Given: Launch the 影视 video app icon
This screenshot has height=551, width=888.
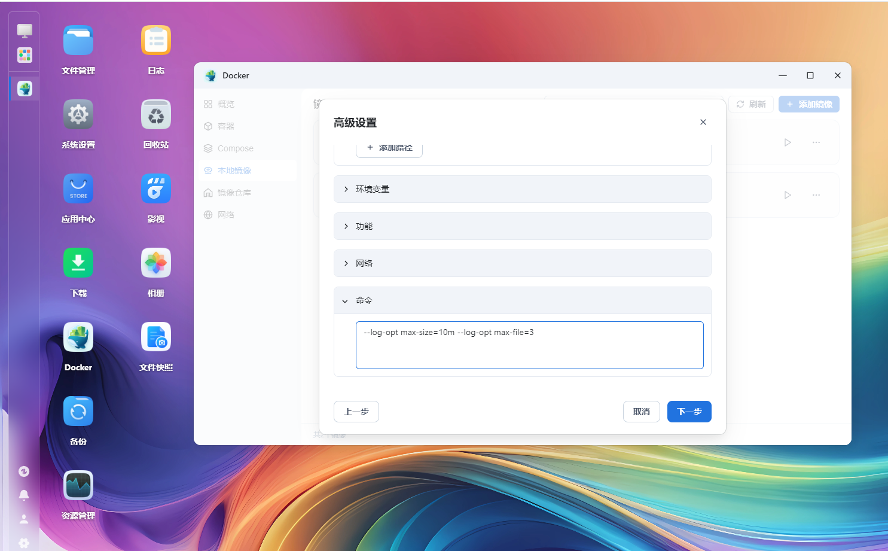Looking at the screenshot, I should pos(156,189).
